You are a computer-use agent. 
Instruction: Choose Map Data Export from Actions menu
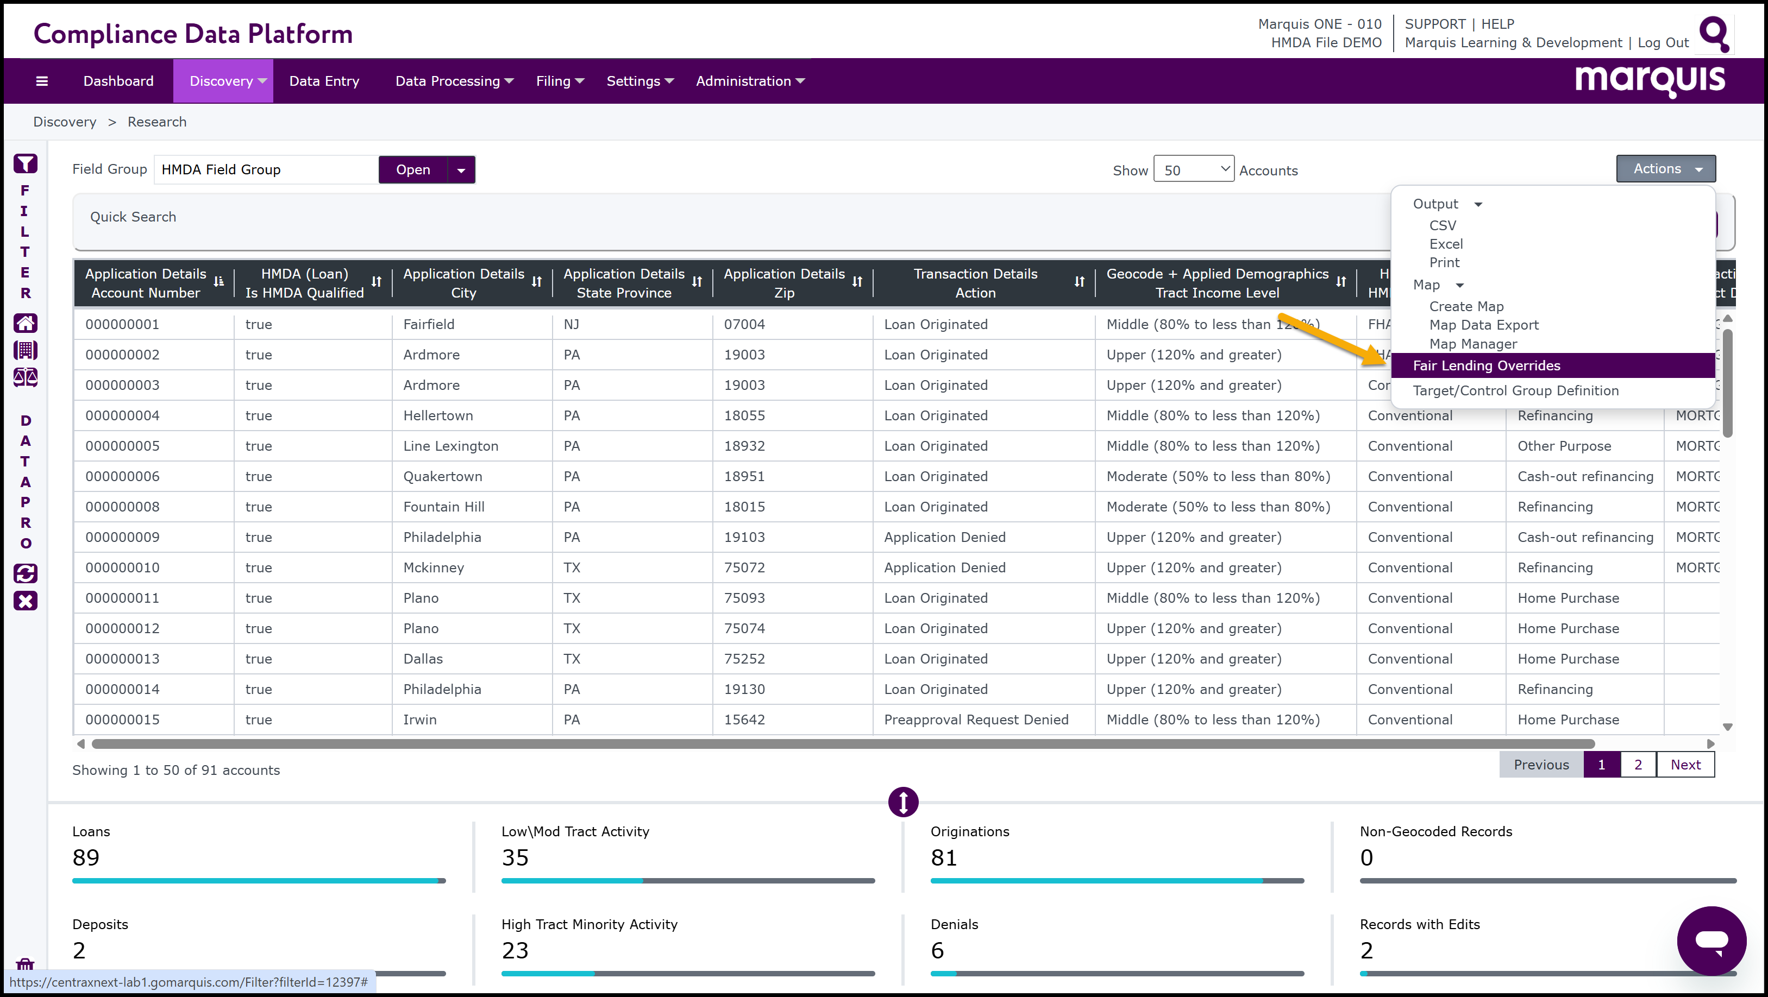(1483, 325)
